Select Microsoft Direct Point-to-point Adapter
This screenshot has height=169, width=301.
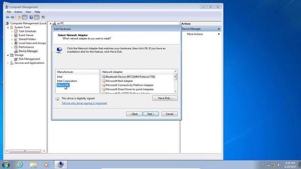[x=130, y=89]
